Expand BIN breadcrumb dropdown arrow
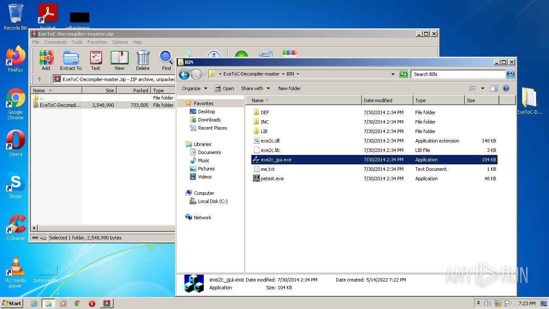Screen dimensions: 549x309 click(x=298, y=74)
